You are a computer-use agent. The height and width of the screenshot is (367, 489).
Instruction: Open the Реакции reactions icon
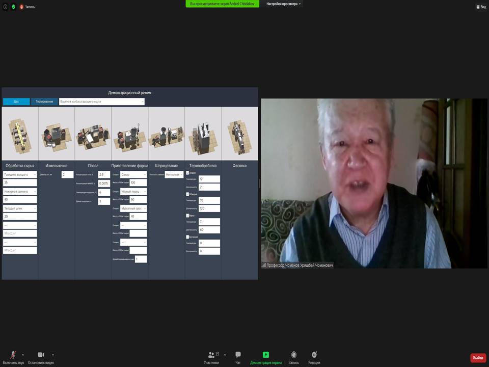314,355
